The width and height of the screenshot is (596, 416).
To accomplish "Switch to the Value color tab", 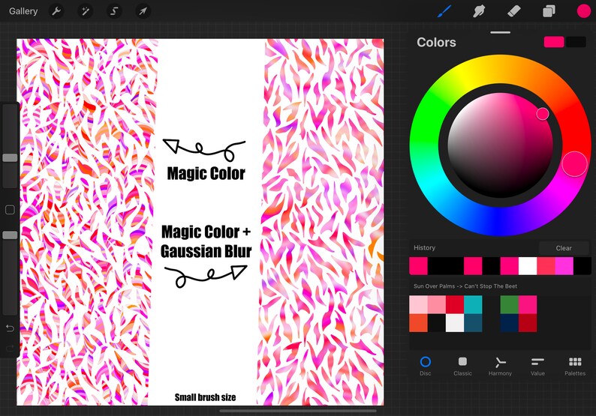I will (x=537, y=366).
